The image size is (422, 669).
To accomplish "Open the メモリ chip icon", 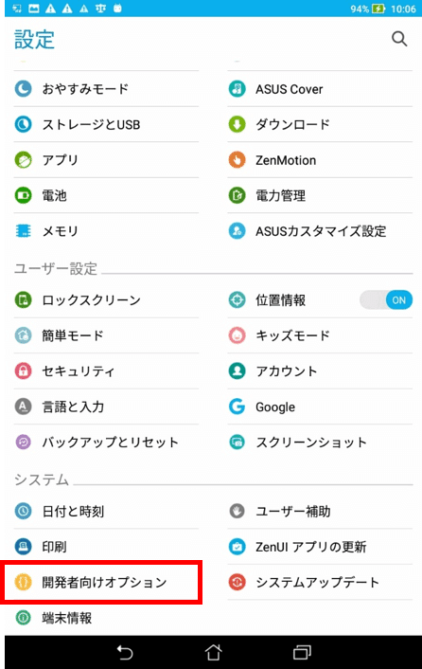I will (x=23, y=231).
